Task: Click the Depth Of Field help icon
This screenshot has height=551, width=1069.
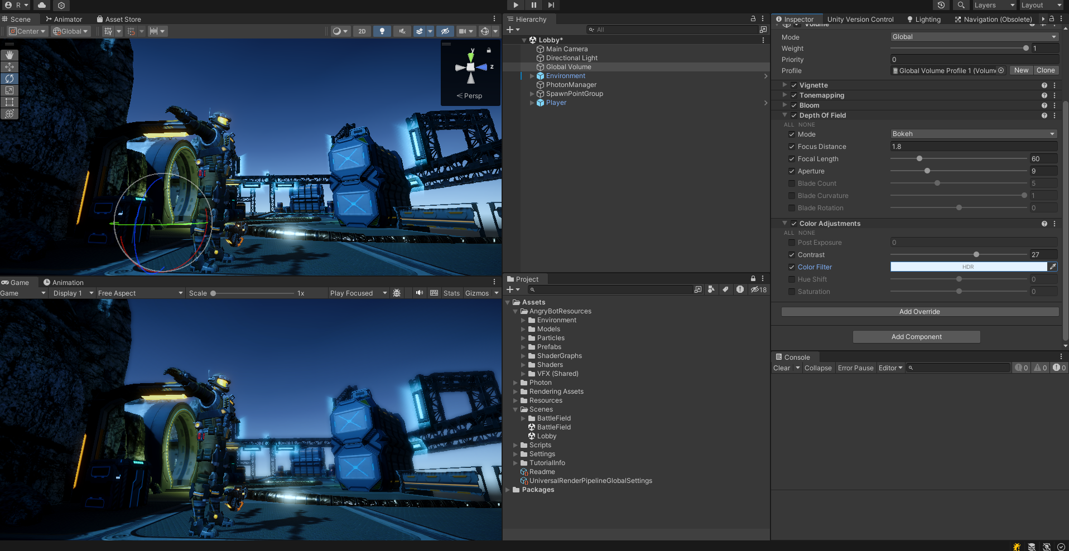Action: [x=1044, y=115]
